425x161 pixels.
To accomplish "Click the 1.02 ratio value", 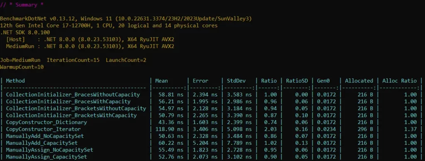I will point(271,143).
